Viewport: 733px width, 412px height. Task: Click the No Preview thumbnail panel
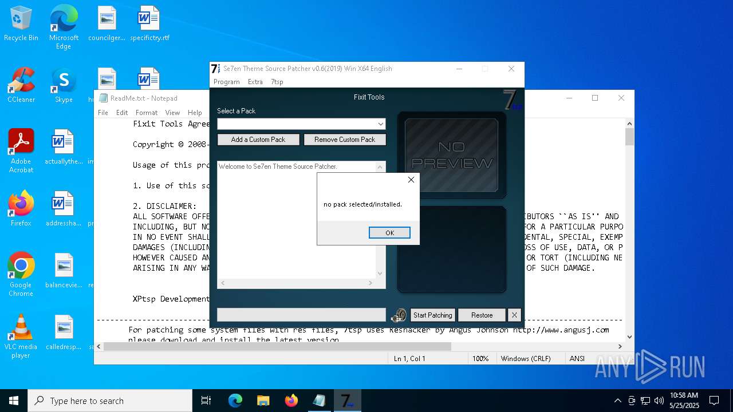(451, 155)
